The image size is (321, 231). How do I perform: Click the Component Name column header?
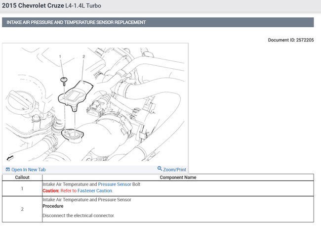pyautogui.click(x=178, y=177)
